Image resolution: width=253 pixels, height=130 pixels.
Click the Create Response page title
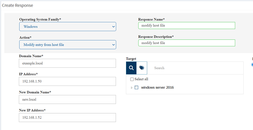click(x=17, y=5)
